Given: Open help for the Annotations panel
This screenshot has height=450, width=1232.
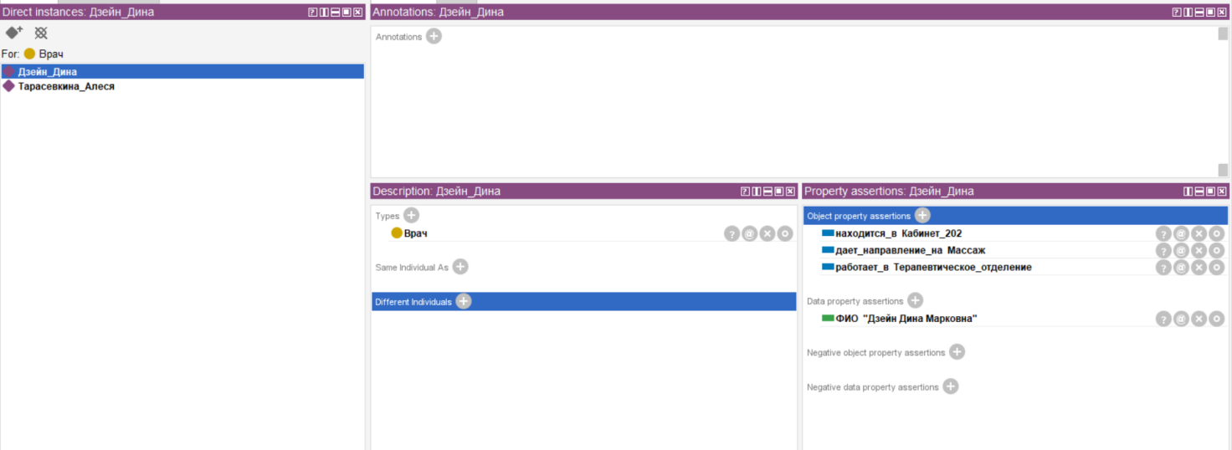Looking at the screenshot, I should point(1177,13).
